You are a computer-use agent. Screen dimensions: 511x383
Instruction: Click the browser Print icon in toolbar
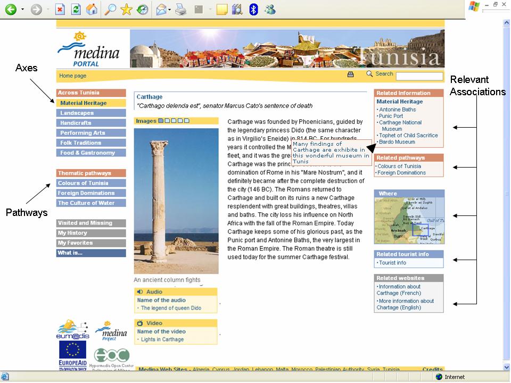tap(180, 10)
